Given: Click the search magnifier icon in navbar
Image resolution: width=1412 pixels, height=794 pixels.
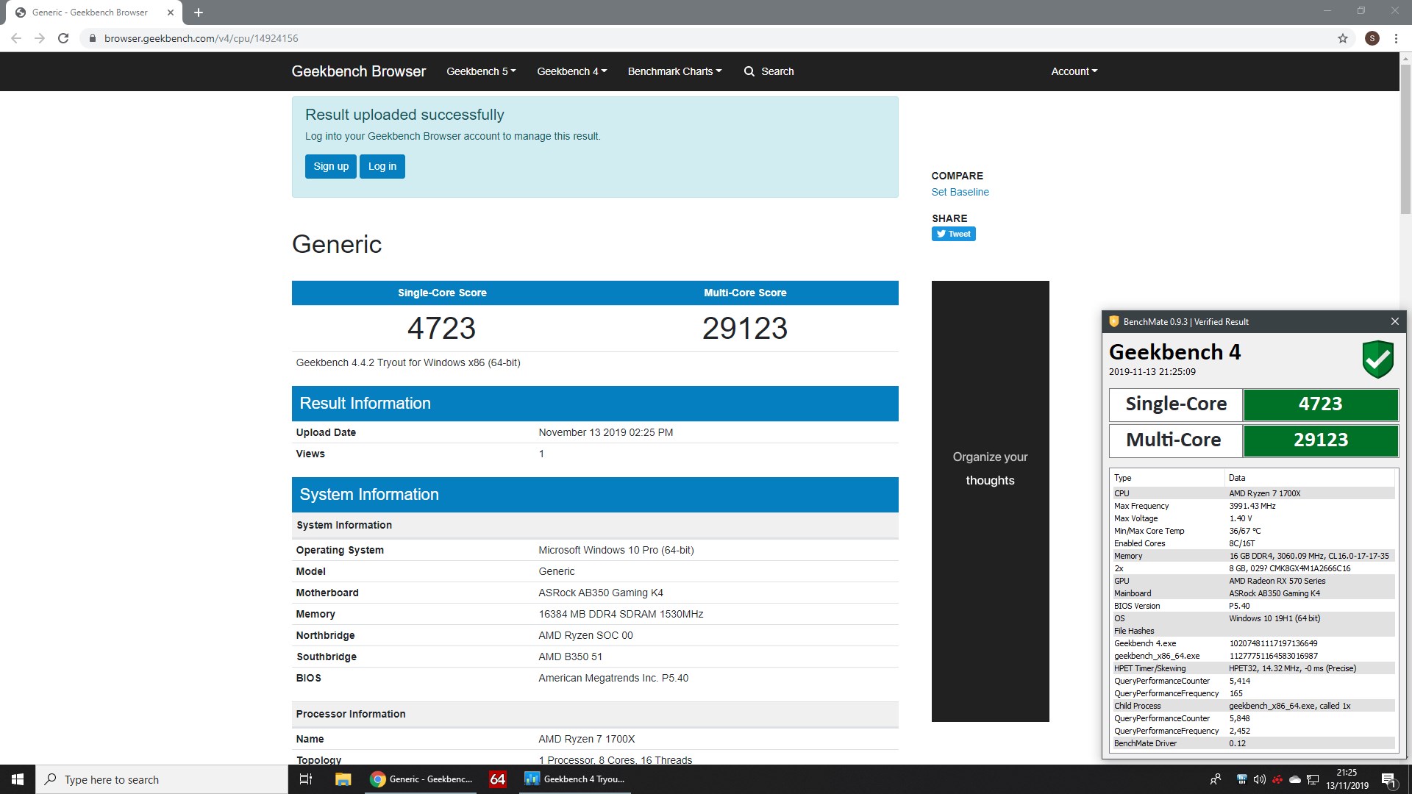Looking at the screenshot, I should (749, 71).
